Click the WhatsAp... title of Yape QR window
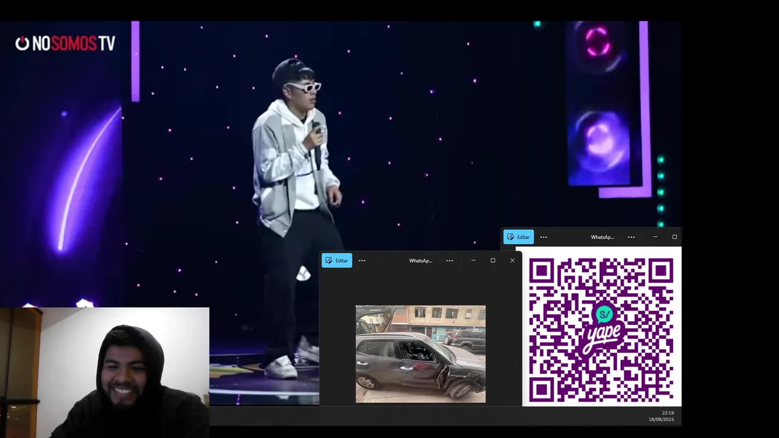The height and width of the screenshot is (438, 779). [x=603, y=237]
